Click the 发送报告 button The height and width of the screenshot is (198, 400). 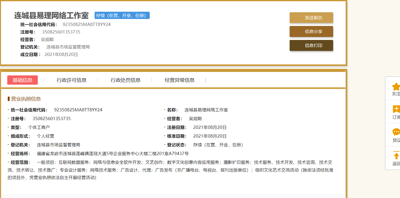311,18
